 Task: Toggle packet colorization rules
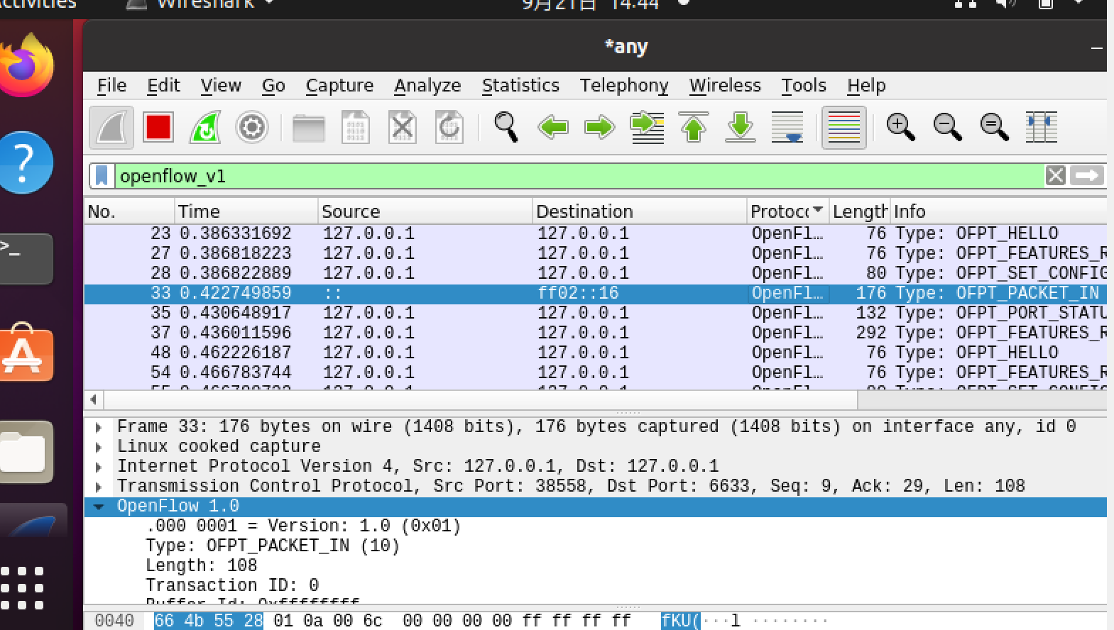tap(843, 128)
